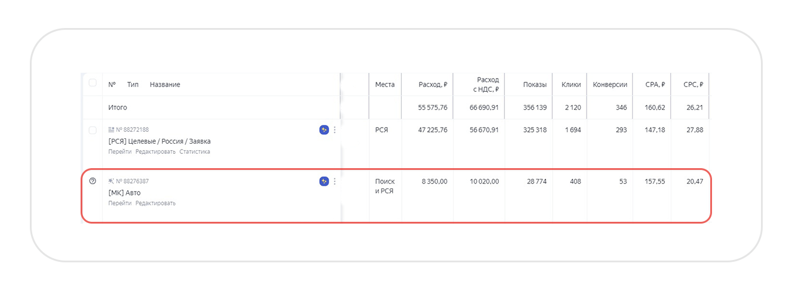Open three-dot menu for [МК] Авто campaign
This screenshot has height=288, width=792.
pos(334,181)
